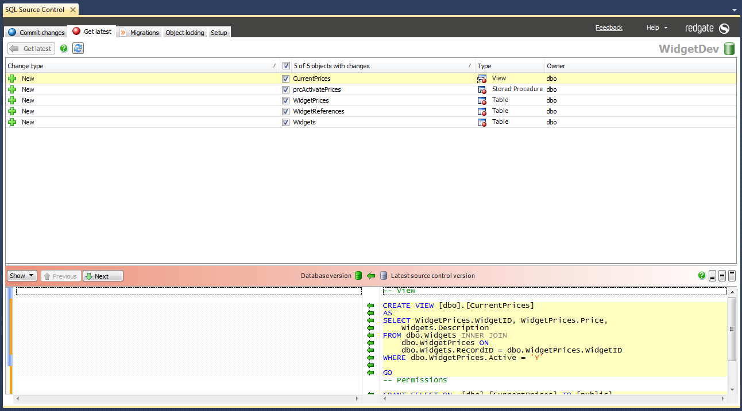This screenshot has width=742, height=411.
Task: Expand the Help dropdown menu
Action: tap(657, 28)
